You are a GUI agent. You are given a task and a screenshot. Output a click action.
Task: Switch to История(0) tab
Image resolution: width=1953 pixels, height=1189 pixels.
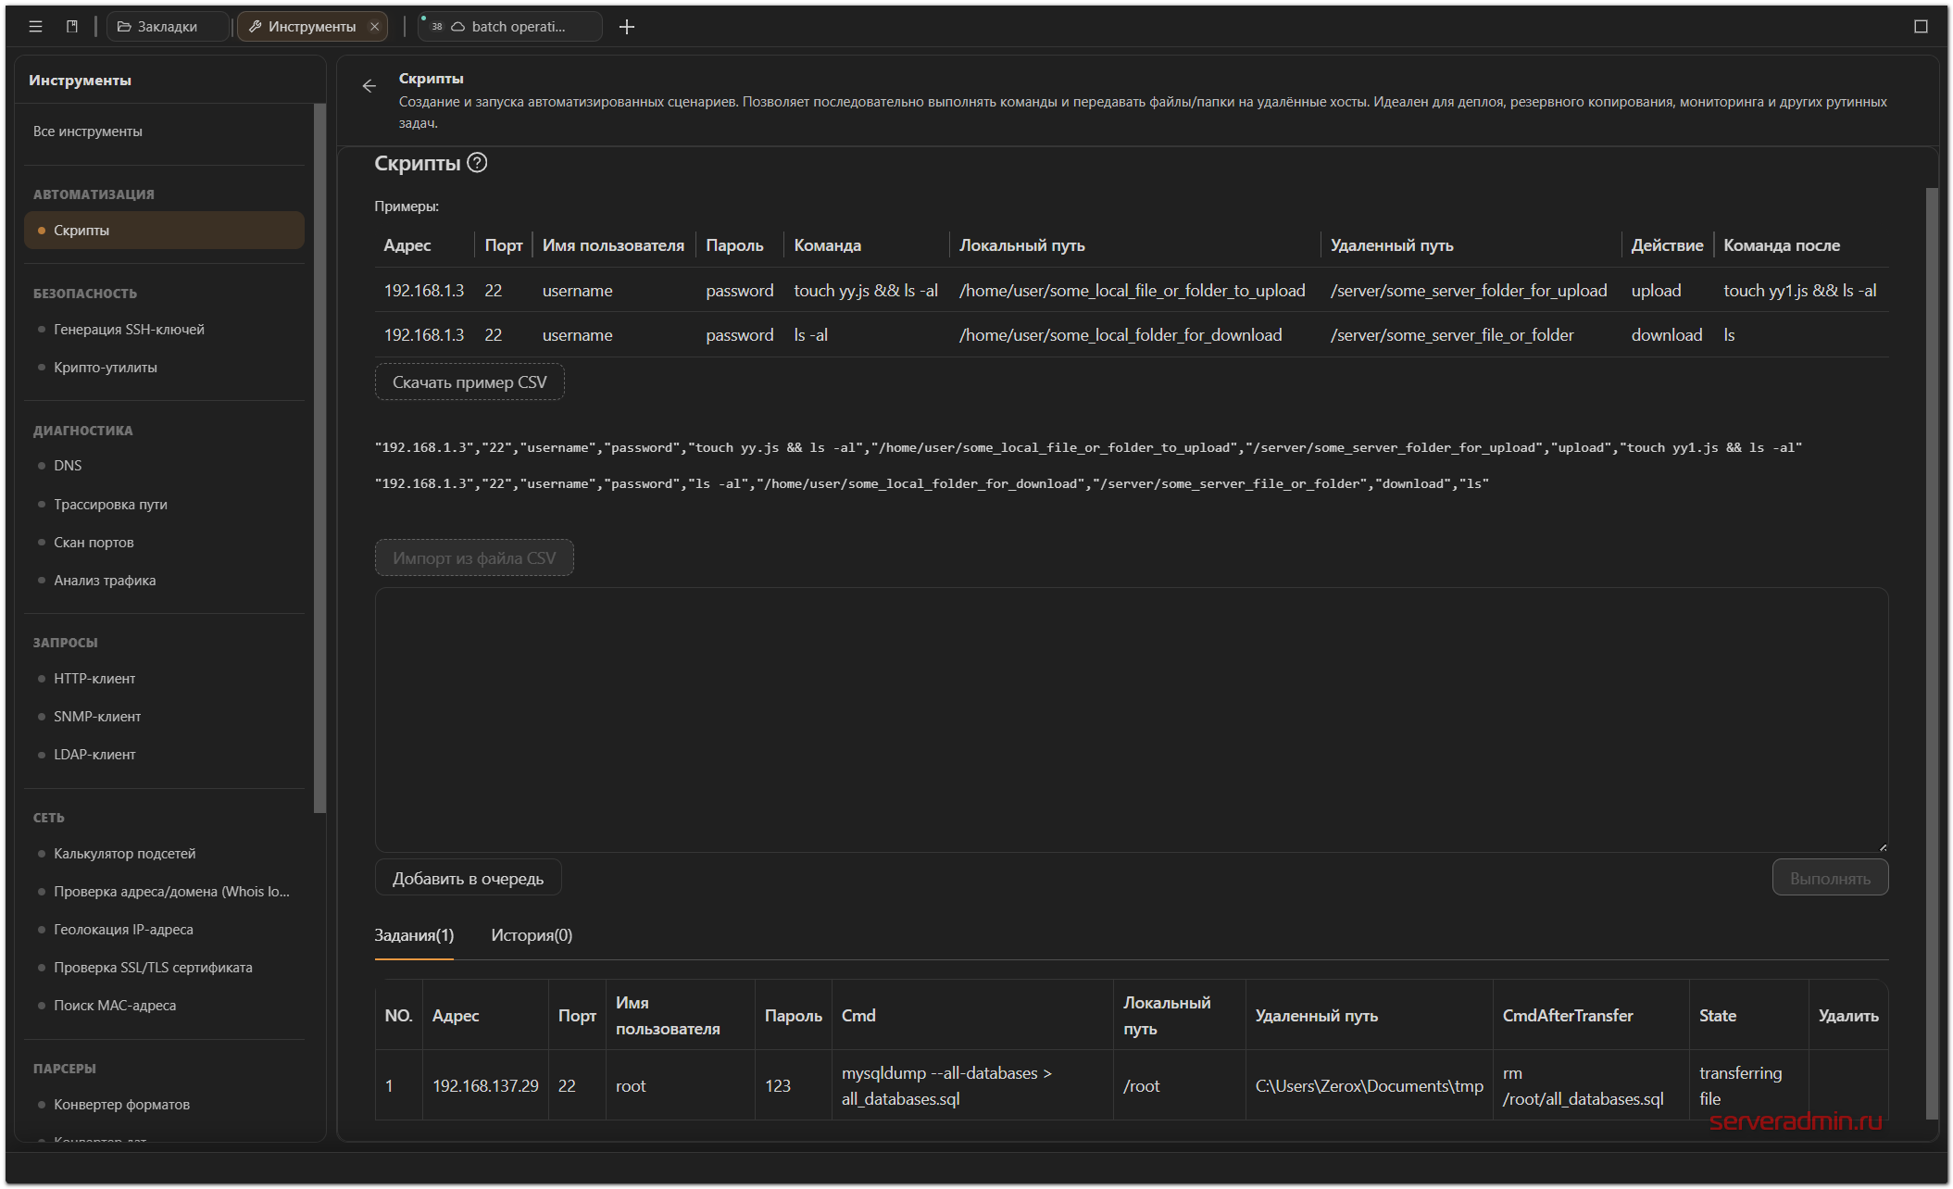click(x=532, y=935)
